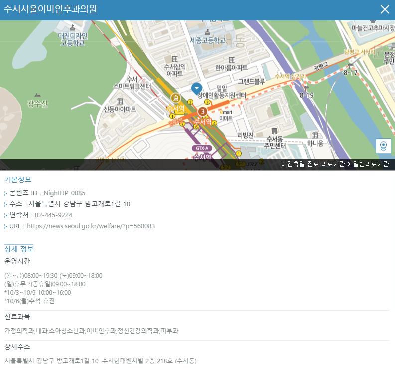Viewport: 395px width, 373px height.
Task: Click the 한아름아파트 building icon
Action: (x=232, y=60)
